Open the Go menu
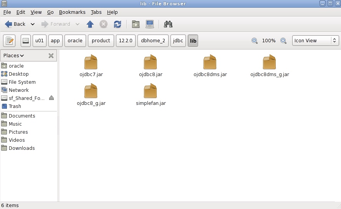Screen dimensions: 341x209 [50, 12]
